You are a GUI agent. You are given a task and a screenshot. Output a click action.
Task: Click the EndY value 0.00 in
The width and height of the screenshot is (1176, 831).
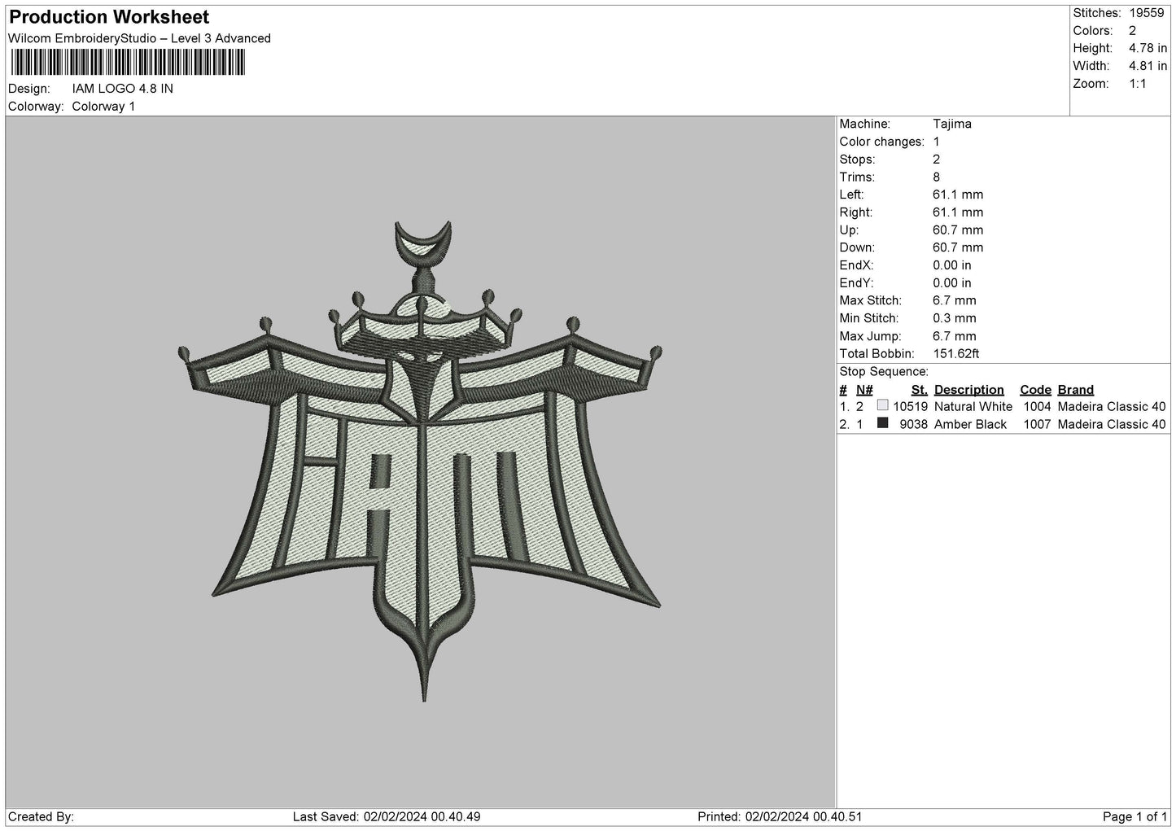coord(952,283)
